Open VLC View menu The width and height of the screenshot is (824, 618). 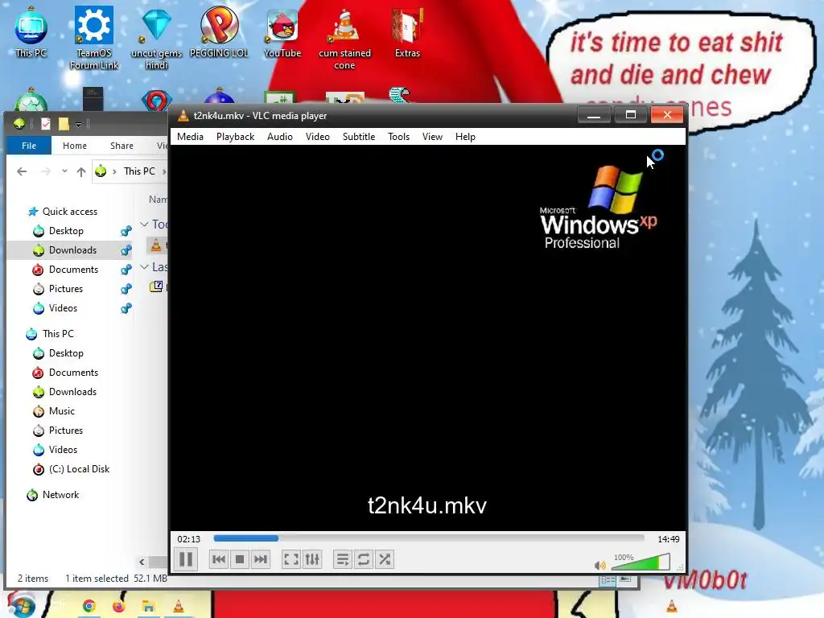point(432,137)
